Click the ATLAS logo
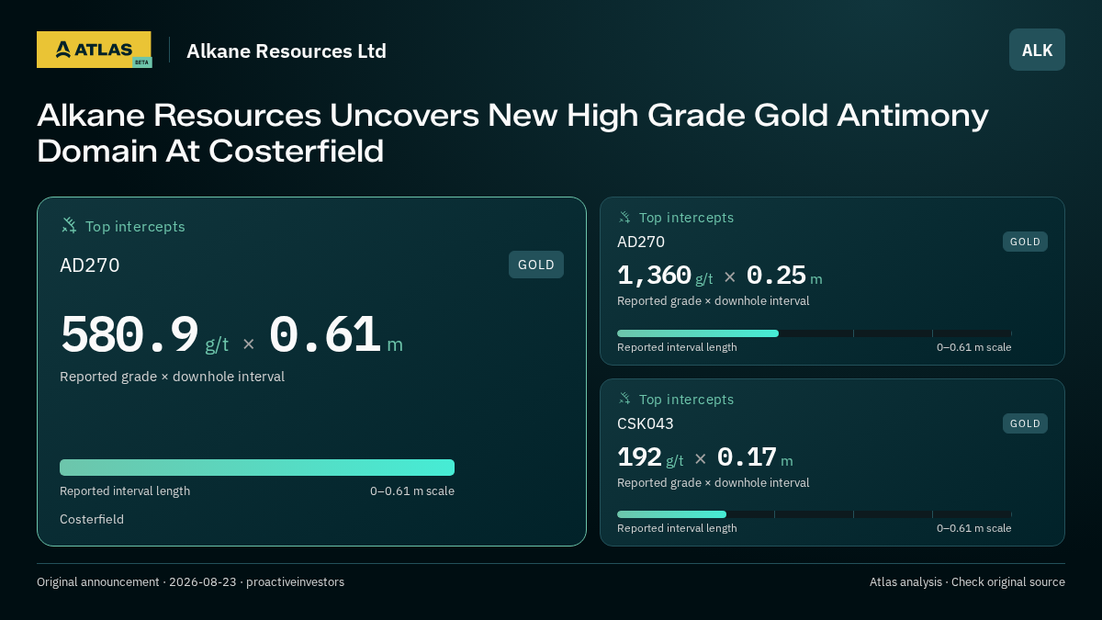Screen dimensions: 1102x620 (x=94, y=50)
